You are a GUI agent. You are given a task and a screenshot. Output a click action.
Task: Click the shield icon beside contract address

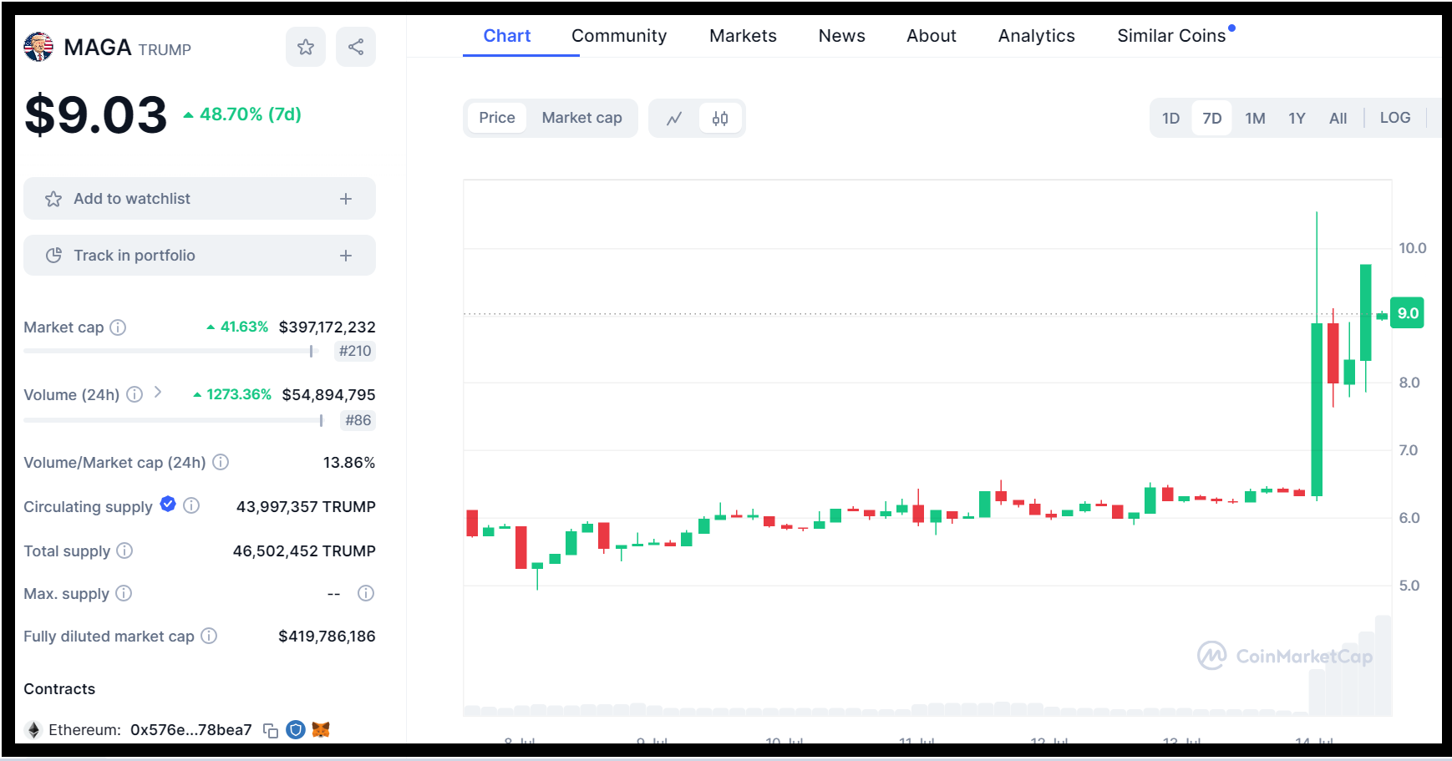[x=295, y=730]
